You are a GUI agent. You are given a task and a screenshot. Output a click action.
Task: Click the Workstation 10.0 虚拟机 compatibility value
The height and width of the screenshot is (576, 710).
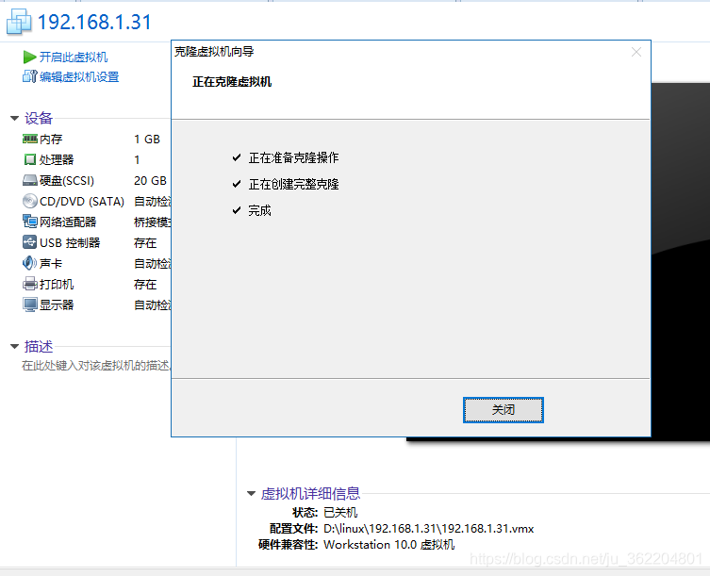pos(389,544)
